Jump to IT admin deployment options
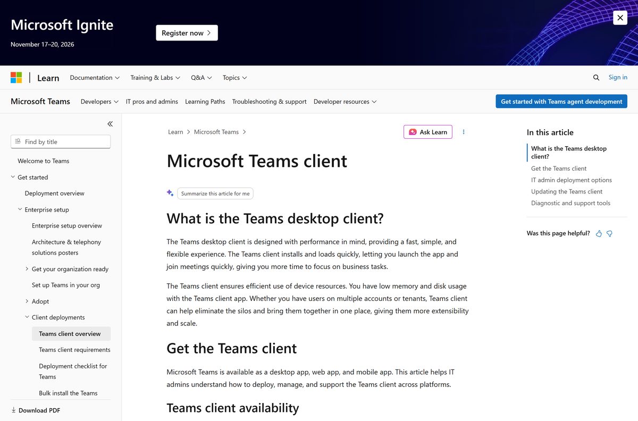 pyautogui.click(x=572, y=180)
